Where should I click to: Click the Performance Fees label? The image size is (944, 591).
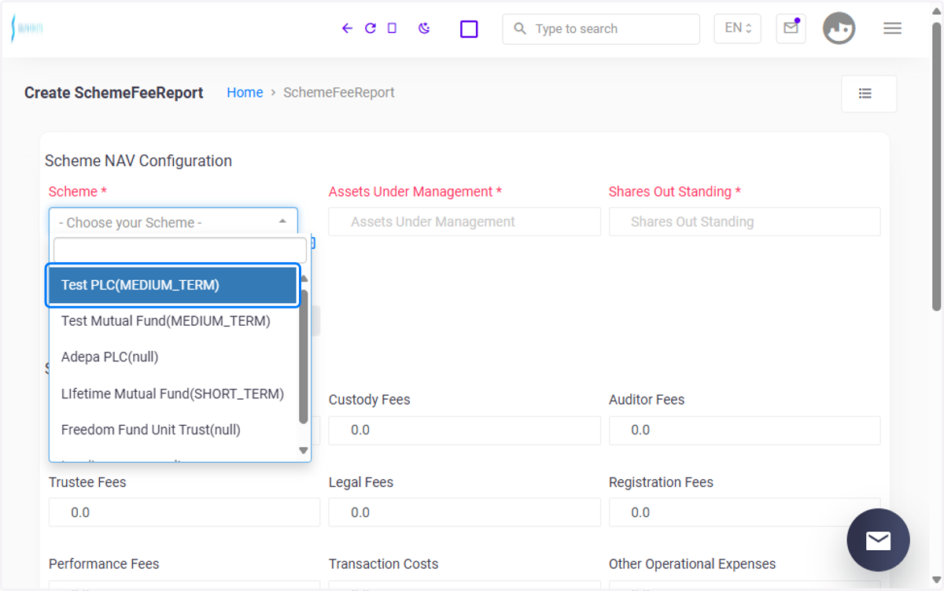tap(104, 564)
